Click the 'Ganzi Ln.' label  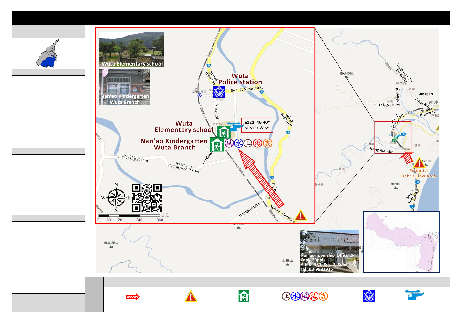click(x=426, y=94)
